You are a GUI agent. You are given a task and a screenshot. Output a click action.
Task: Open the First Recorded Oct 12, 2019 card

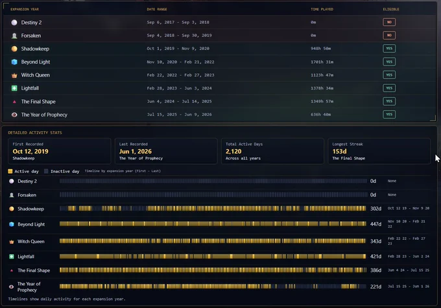(60, 151)
